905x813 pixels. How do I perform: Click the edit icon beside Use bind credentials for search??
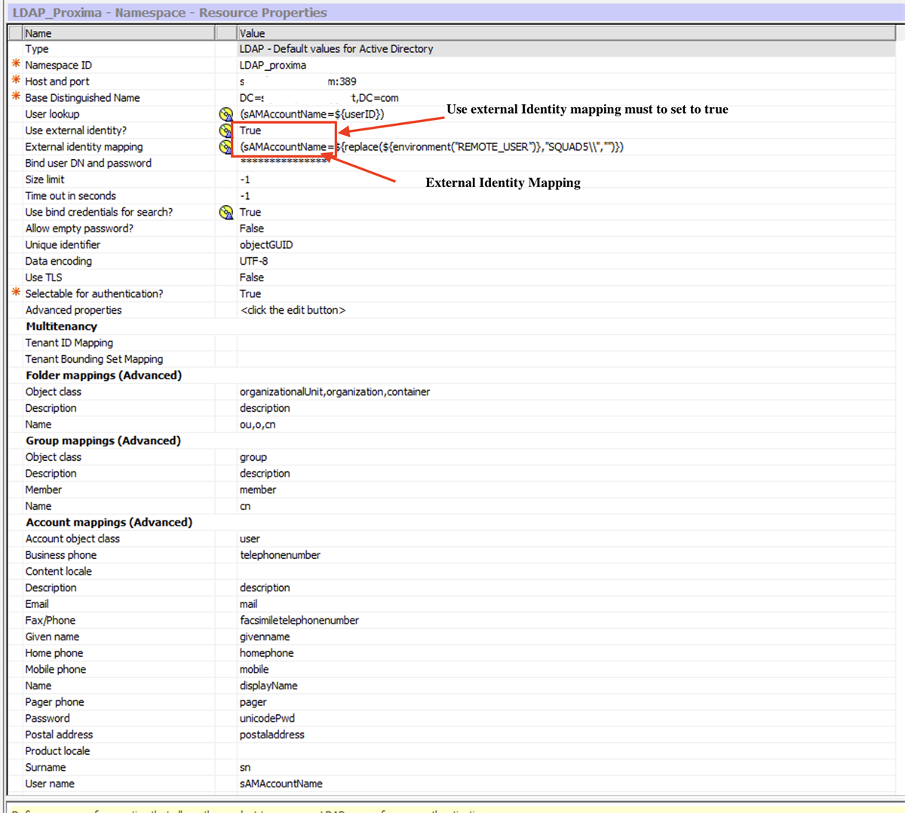coord(225,212)
